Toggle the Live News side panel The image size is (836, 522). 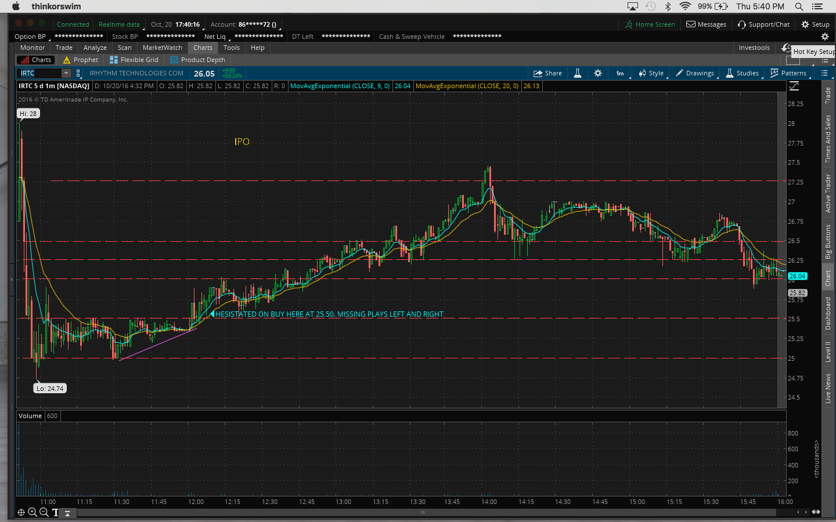click(828, 388)
